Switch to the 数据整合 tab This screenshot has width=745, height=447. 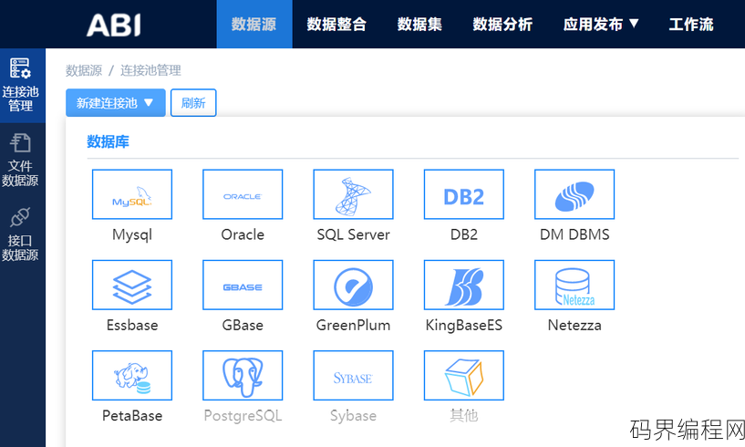(x=336, y=25)
